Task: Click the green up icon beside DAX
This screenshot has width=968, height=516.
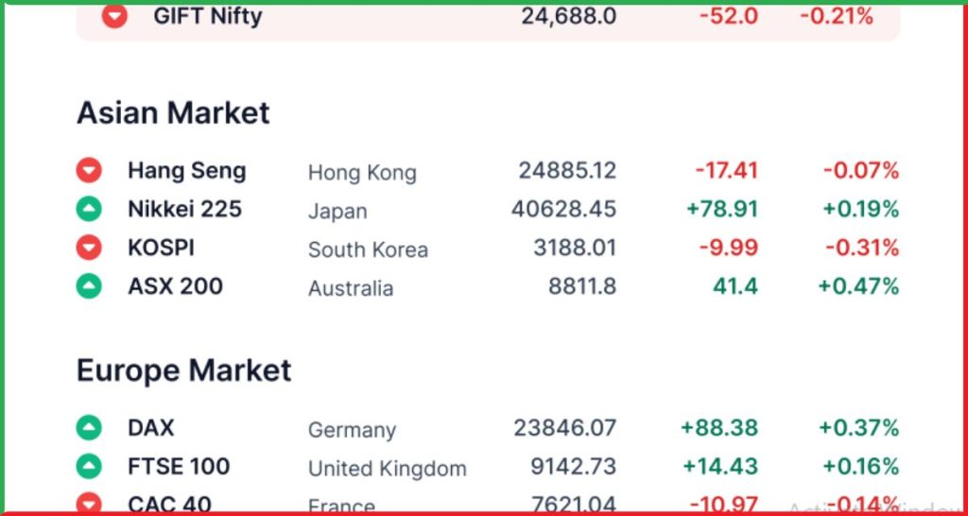Action: click(89, 428)
